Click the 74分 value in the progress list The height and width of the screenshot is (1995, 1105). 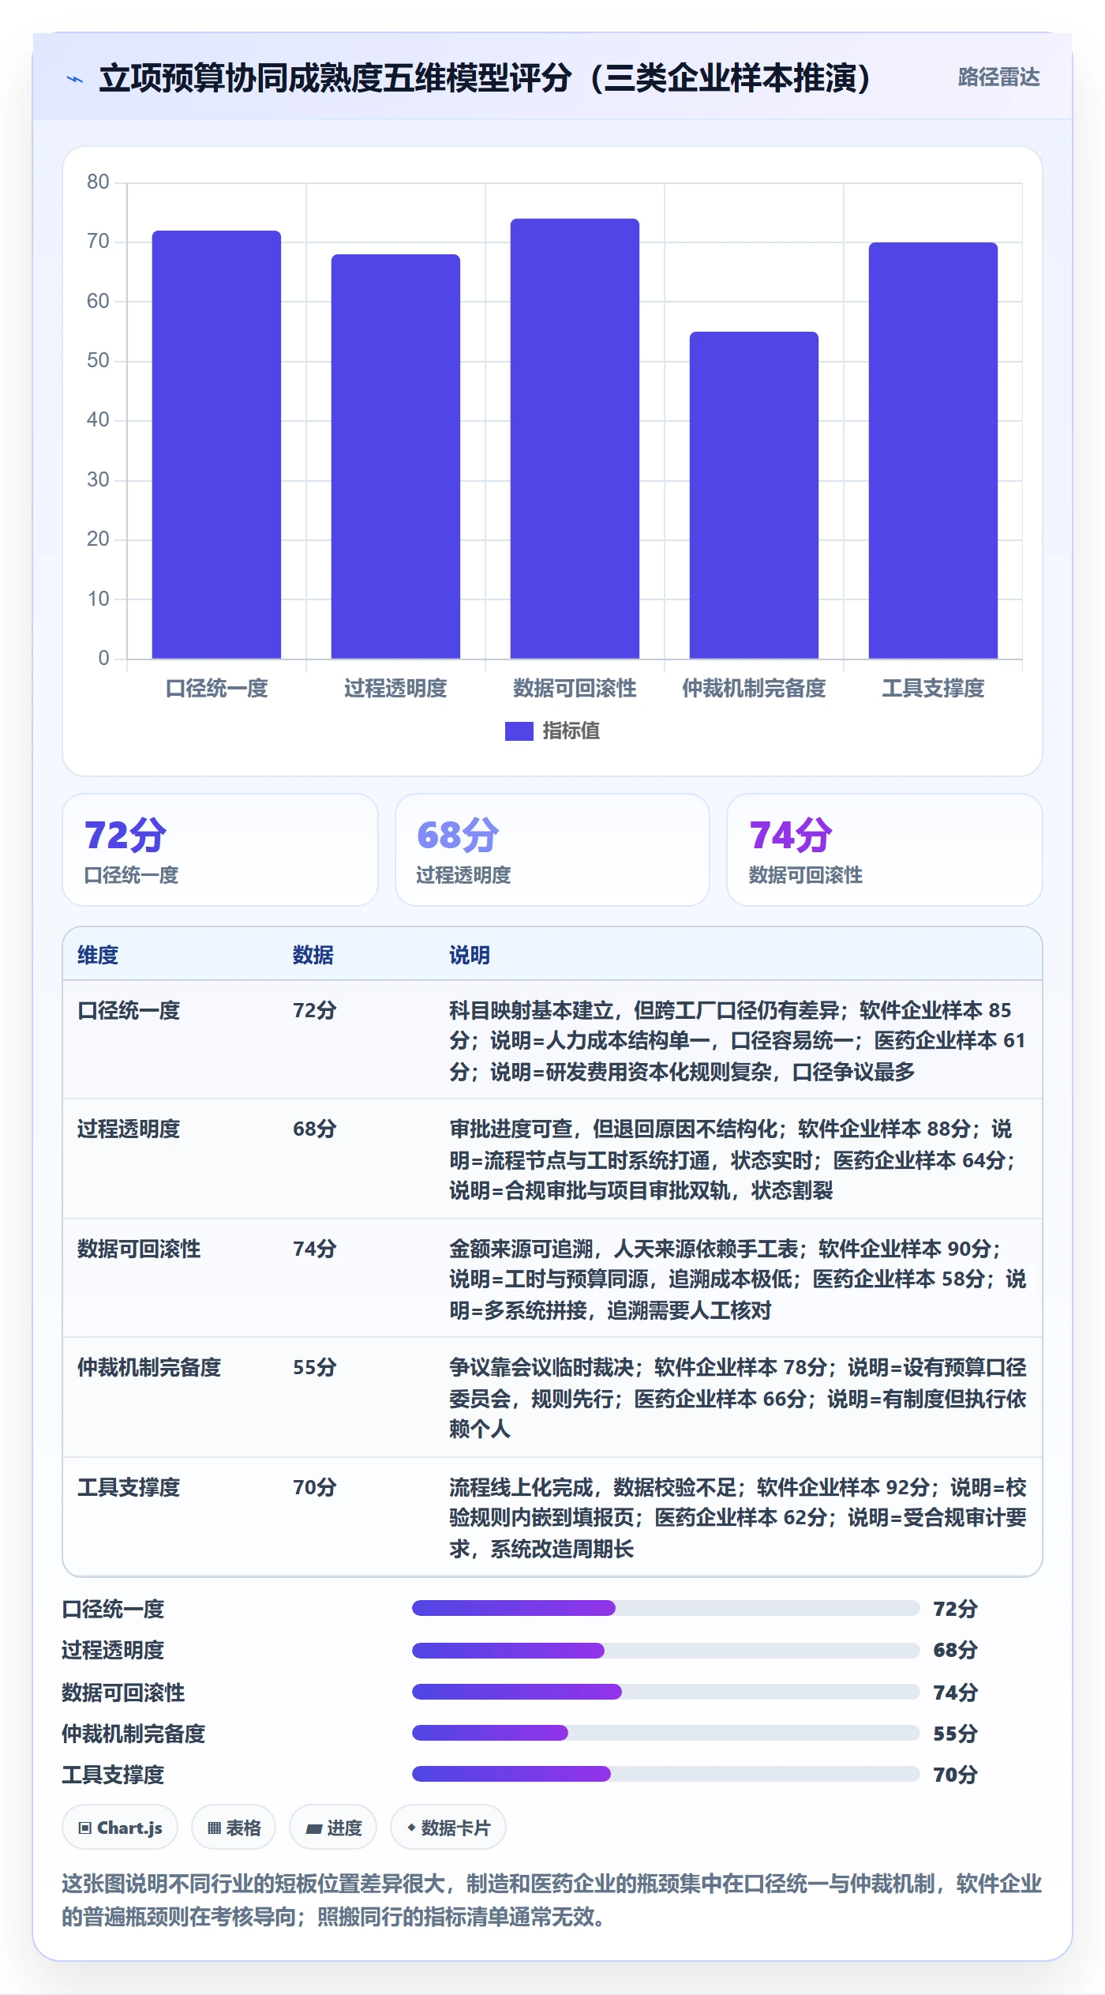[x=955, y=1692]
